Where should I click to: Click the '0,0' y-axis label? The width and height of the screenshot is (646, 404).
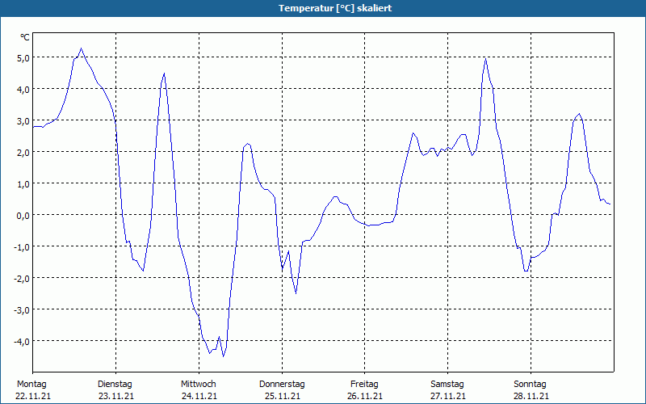(x=23, y=215)
